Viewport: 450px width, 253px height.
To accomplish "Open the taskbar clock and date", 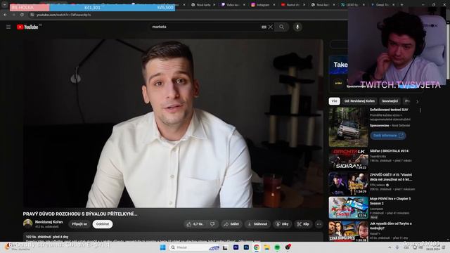I will pyautogui.click(x=432, y=247).
